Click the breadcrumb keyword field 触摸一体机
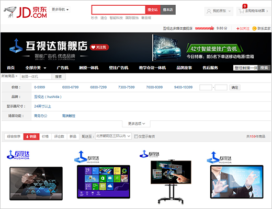Viewport: 272px width, 209px height. click(x=36, y=77)
